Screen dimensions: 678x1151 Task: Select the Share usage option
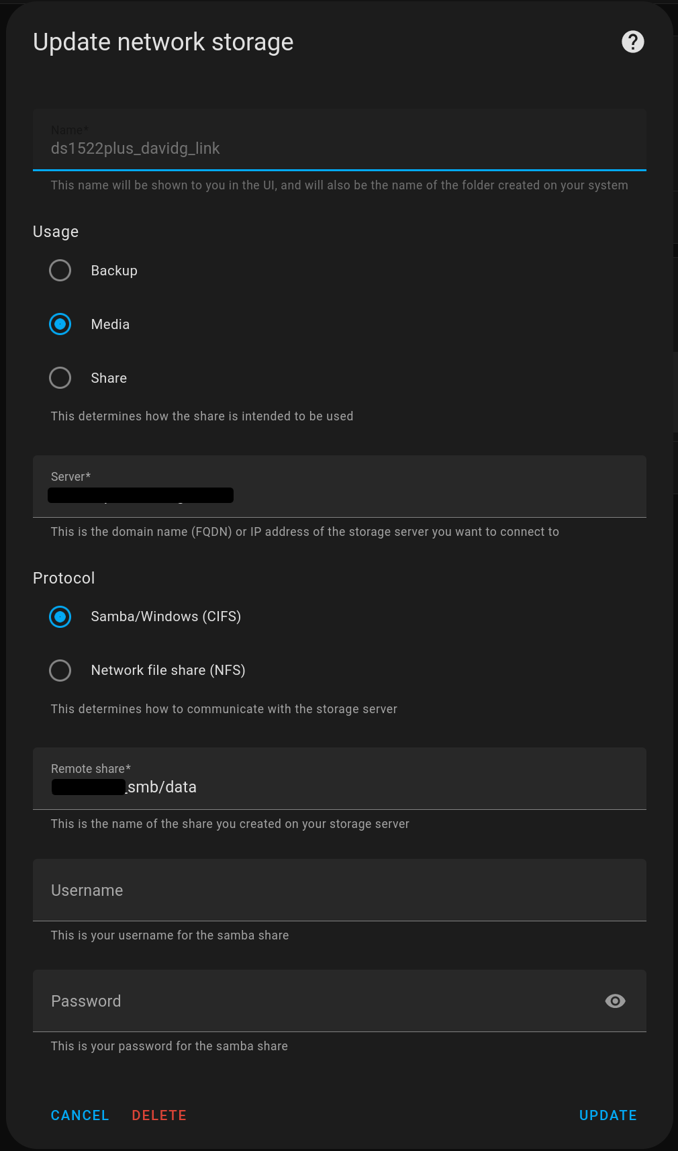(60, 378)
